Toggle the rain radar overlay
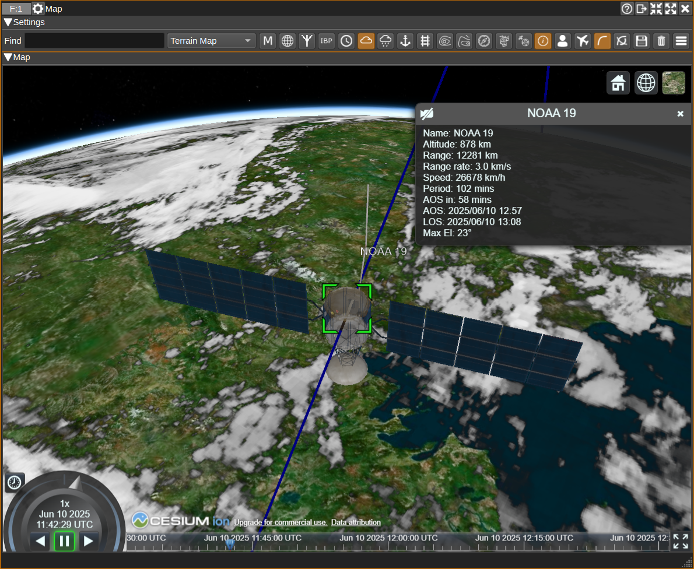Viewport: 694px width, 569px height. tap(385, 41)
